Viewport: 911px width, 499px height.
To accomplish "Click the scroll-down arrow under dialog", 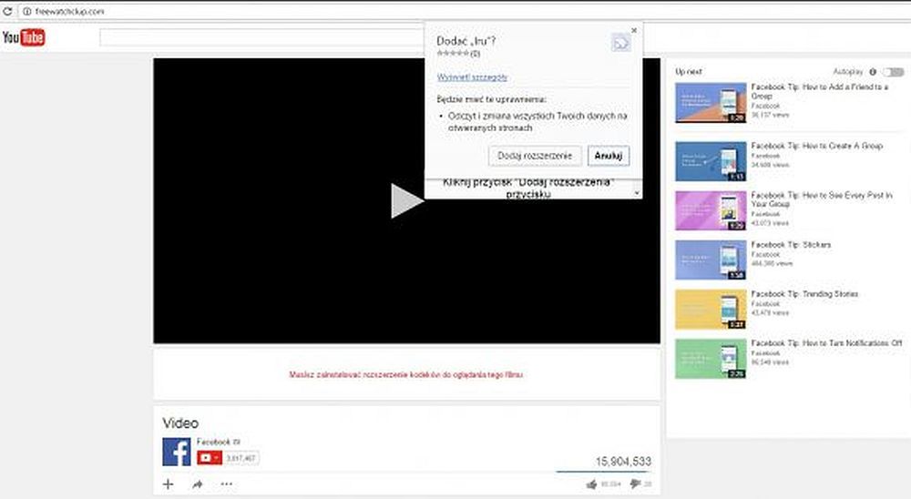I will tap(637, 192).
